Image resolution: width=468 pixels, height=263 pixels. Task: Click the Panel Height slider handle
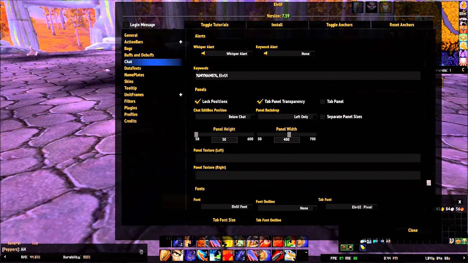[x=196, y=135]
